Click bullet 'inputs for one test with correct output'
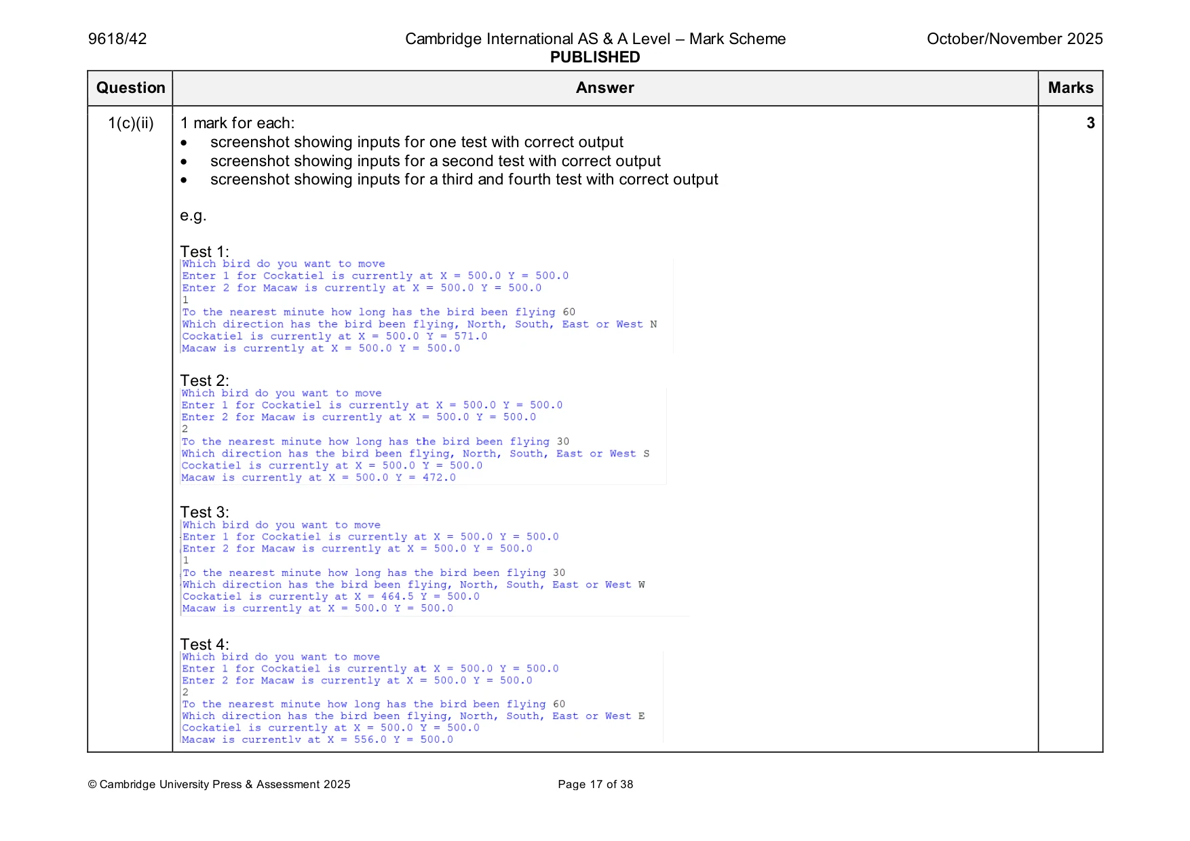The image size is (1190, 841). pyautogui.click(x=417, y=142)
